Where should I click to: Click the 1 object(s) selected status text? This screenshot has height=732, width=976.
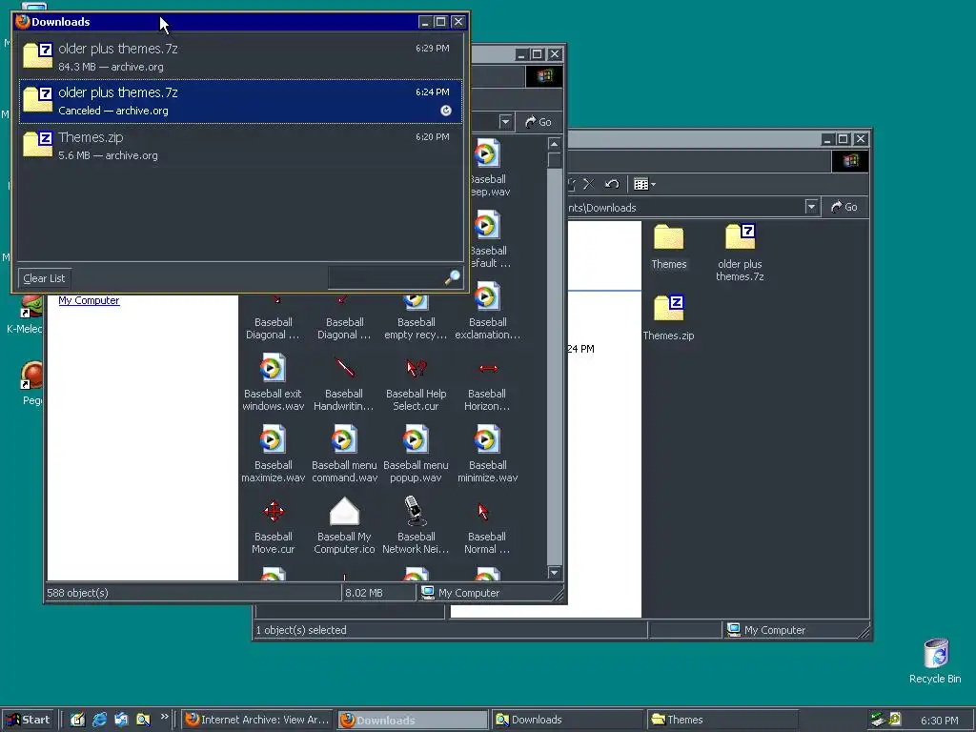click(x=301, y=630)
